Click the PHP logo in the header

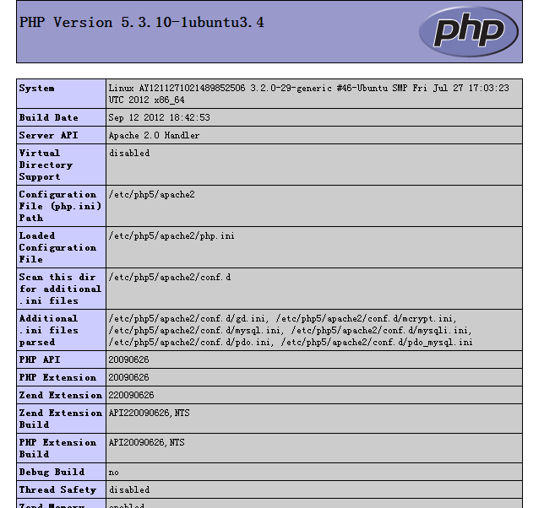point(469,32)
